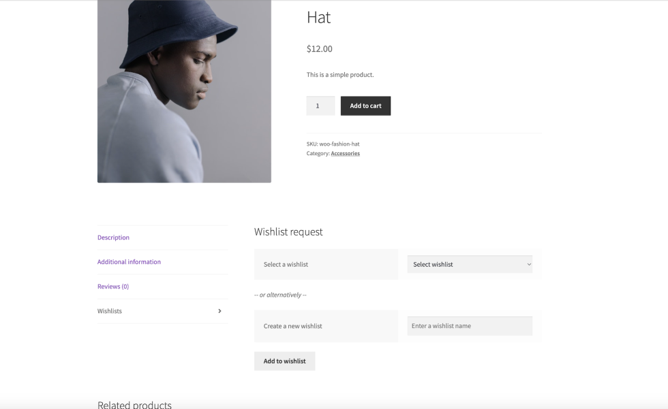Click the Related products heading

click(x=134, y=404)
